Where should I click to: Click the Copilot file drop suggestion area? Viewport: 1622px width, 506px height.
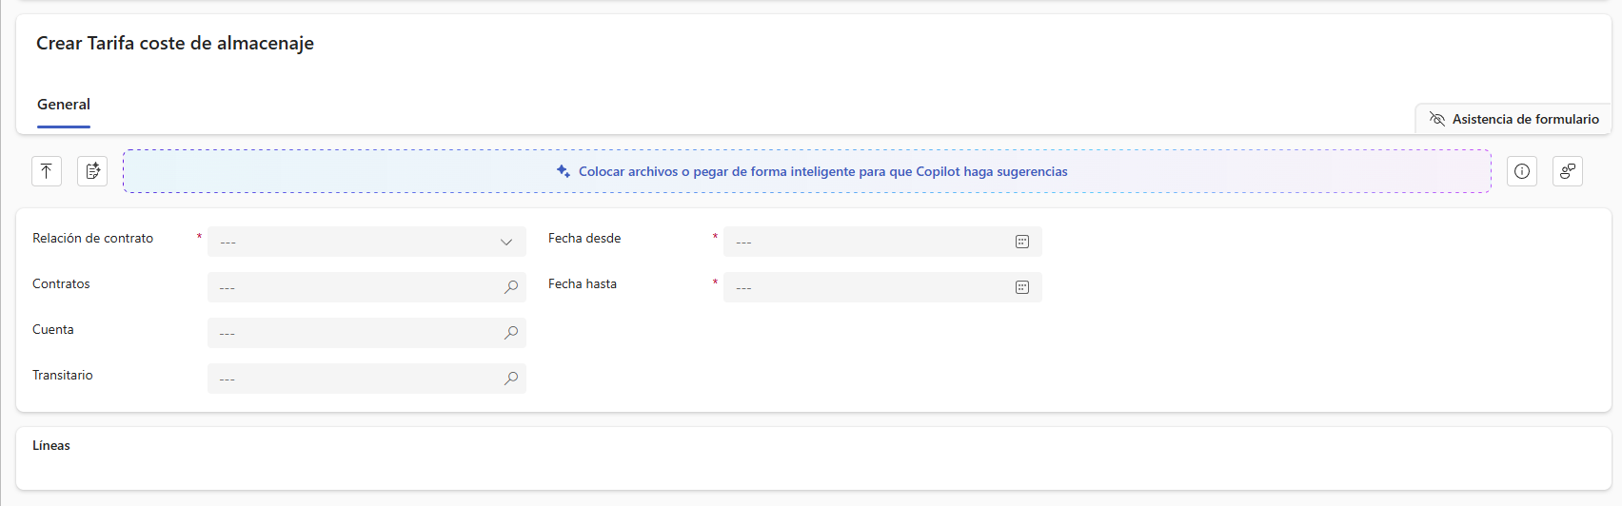coord(807,171)
